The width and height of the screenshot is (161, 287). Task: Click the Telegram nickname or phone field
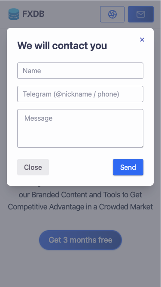(x=80, y=94)
